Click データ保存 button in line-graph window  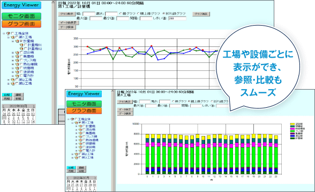(x=67, y=27)
